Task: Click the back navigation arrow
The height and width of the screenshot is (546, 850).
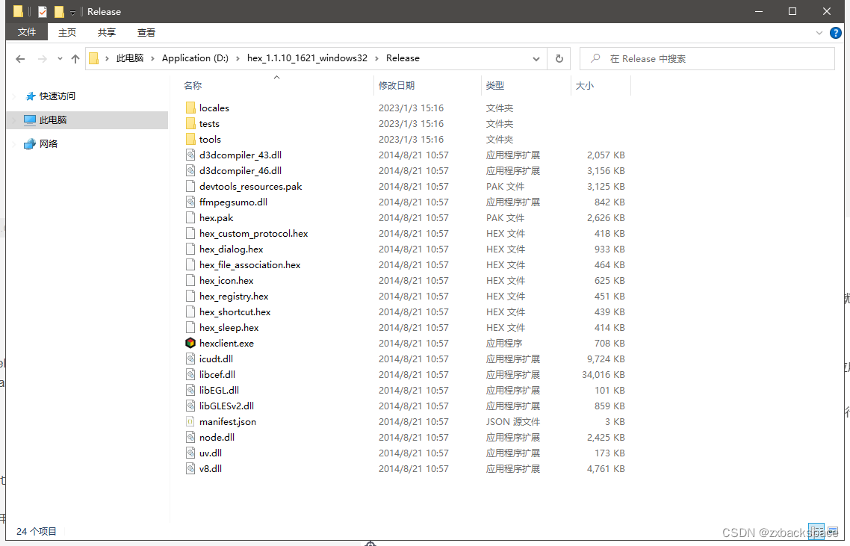Action: coord(20,58)
